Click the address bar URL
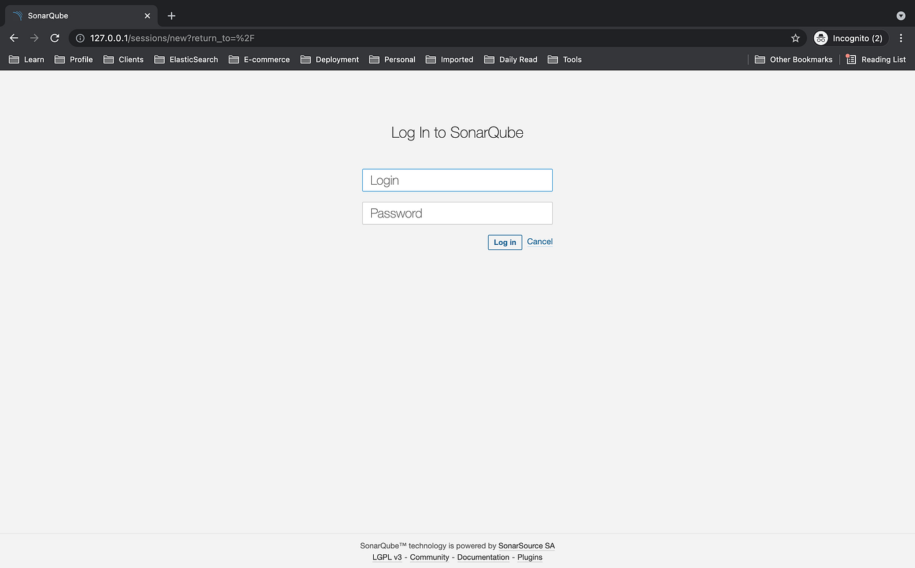The image size is (915, 568). pos(173,38)
